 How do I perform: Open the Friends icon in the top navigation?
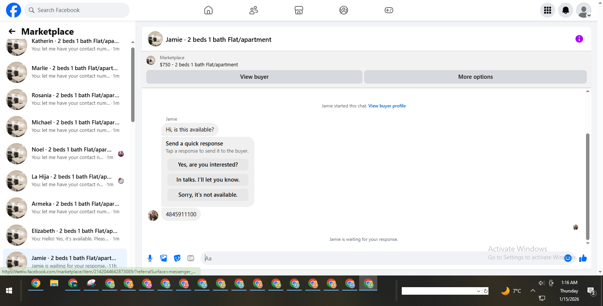[x=254, y=10]
